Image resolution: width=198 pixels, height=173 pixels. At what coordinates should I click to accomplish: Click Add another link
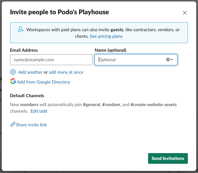click(30, 72)
